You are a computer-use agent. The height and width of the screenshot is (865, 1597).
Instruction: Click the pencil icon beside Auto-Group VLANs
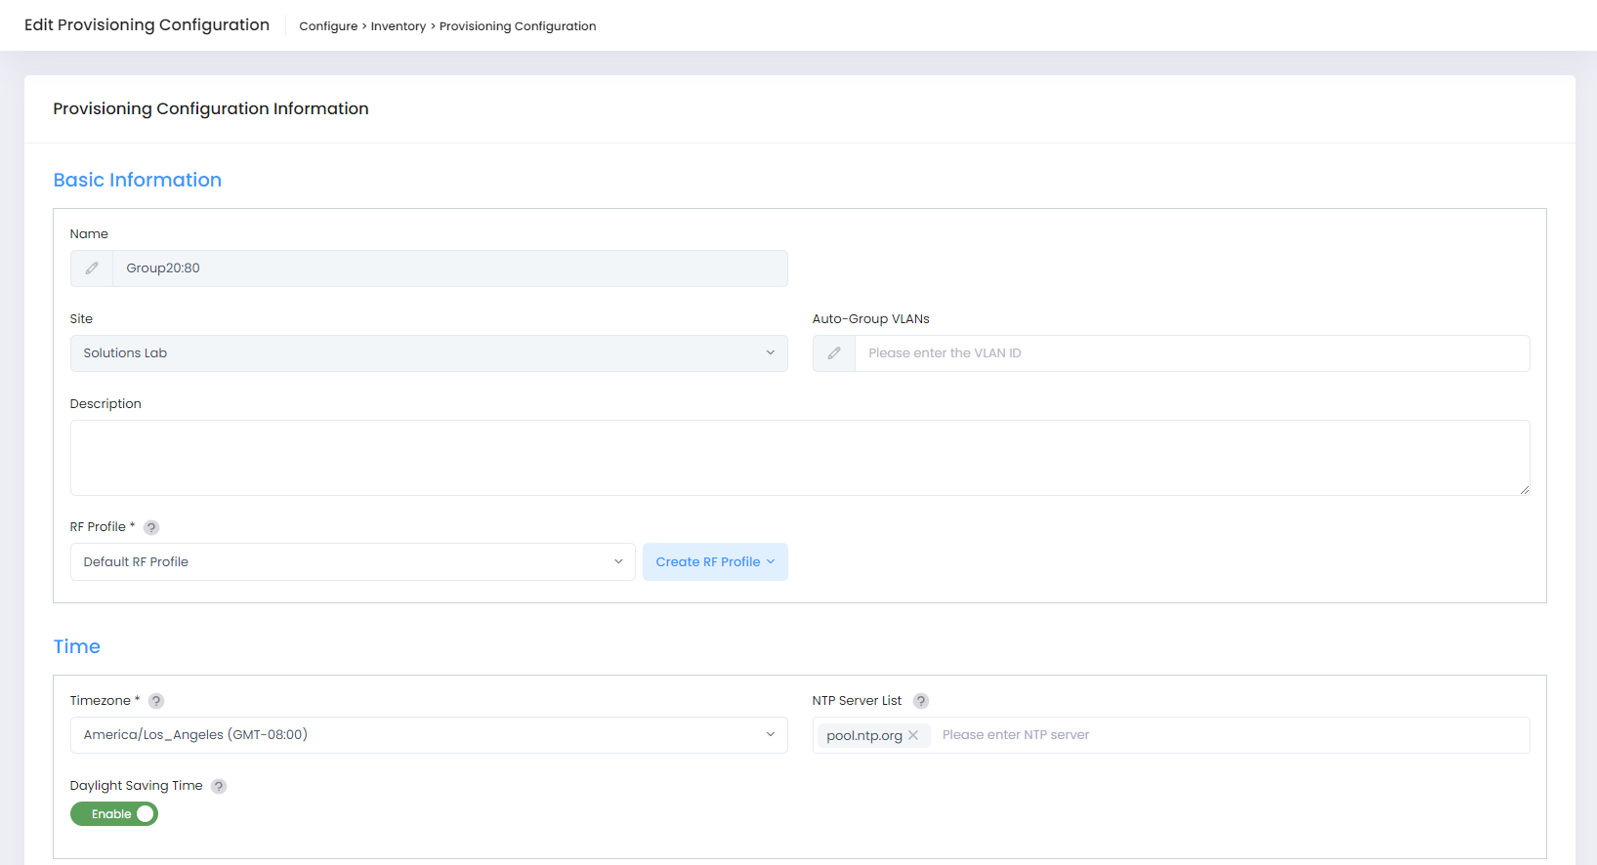coord(834,353)
